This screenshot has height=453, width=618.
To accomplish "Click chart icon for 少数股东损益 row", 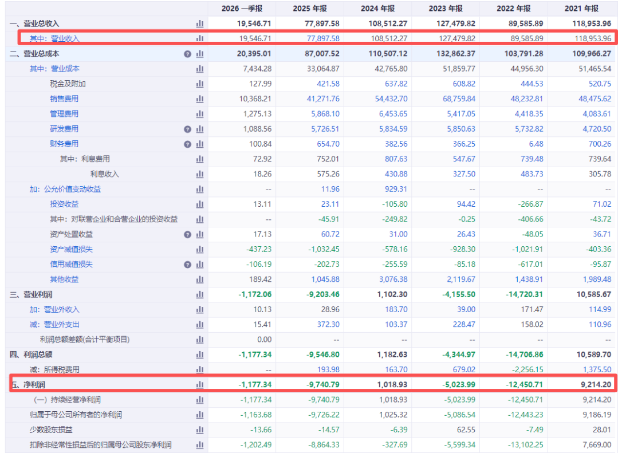I will [x=200, y=430].
